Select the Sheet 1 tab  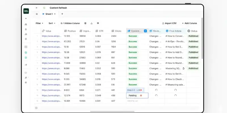(x=49, y=14)
